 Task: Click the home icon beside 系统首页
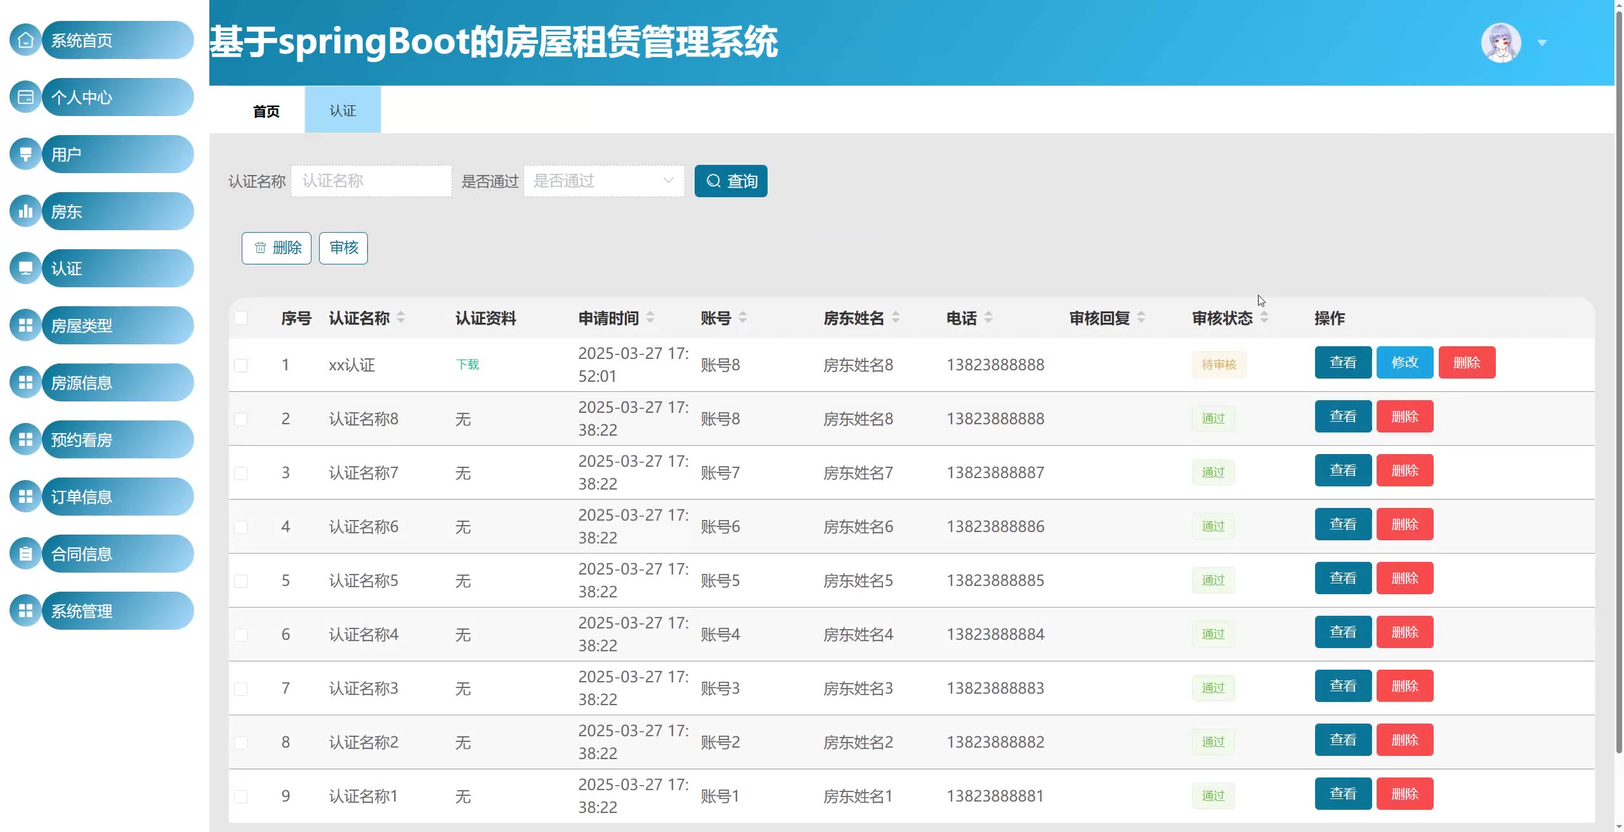(25, 40)
